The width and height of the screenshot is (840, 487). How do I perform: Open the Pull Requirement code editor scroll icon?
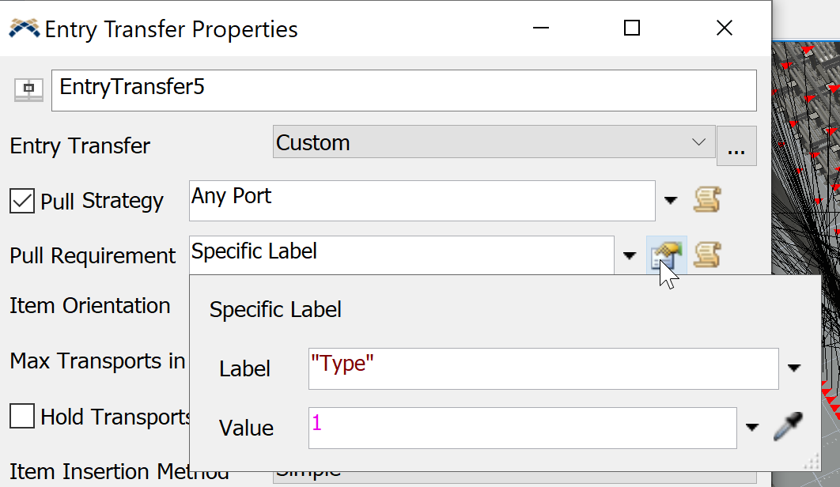click(707, 255)
